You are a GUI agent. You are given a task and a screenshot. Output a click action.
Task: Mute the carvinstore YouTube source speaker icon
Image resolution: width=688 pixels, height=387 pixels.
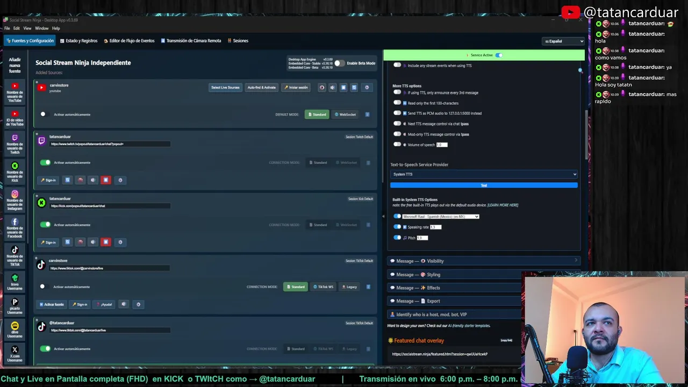click(x=332, y=87)
